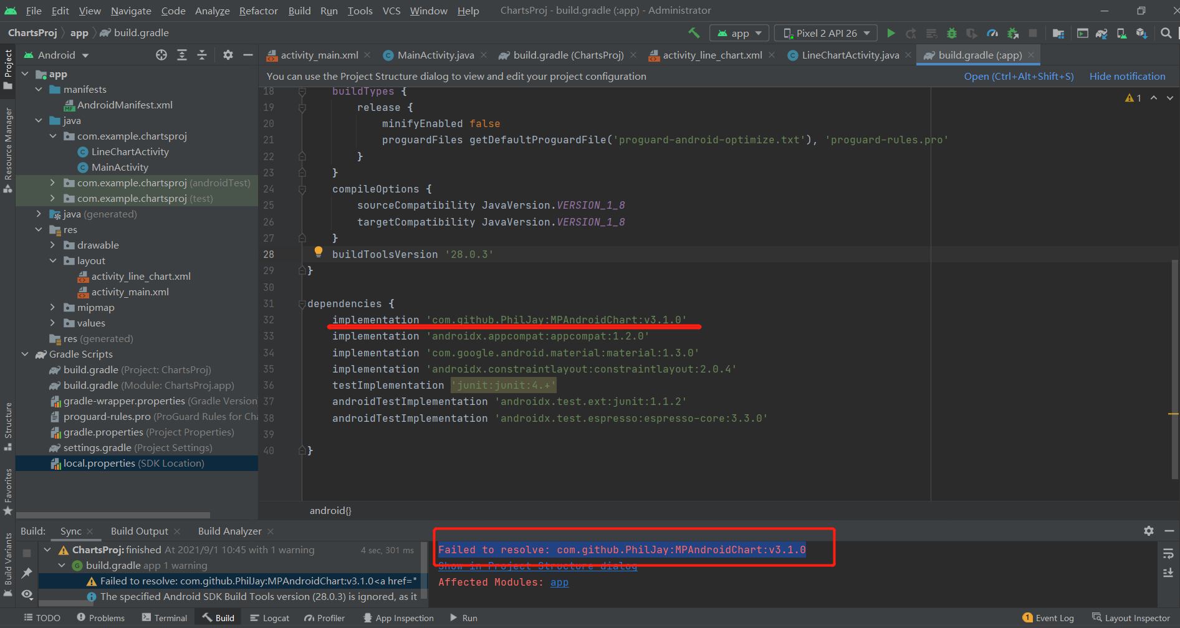The width and height of the screenshot is (1180, 628).
Task: Open the Refactor menu
Action: click(x=258, y=11)
